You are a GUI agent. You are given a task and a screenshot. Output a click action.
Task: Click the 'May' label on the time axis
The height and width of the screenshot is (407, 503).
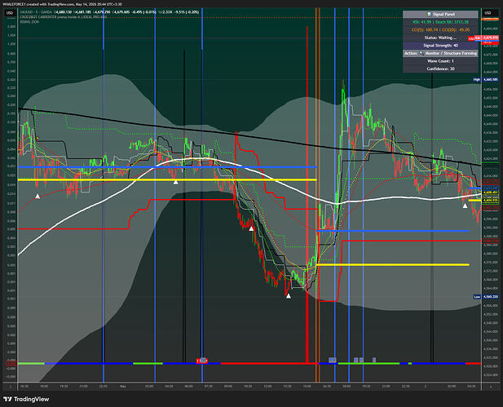coord(122,386)
